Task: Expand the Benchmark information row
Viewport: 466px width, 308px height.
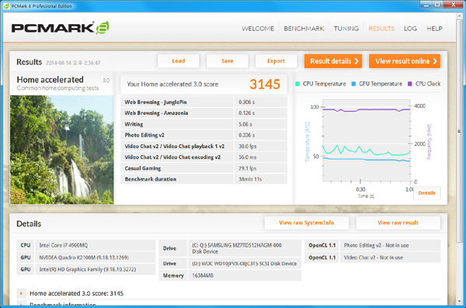Action: point(22,304)
